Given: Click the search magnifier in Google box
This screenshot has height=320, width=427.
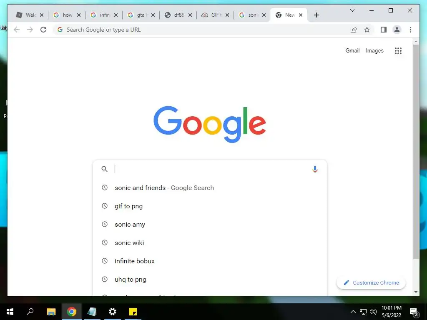Looking at the screenshot, I should [x=104, y=169].
